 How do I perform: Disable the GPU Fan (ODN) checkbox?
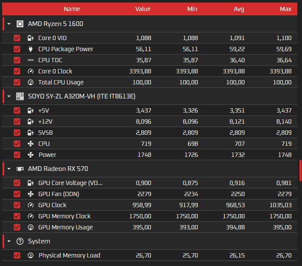click(x=17, y=194)
